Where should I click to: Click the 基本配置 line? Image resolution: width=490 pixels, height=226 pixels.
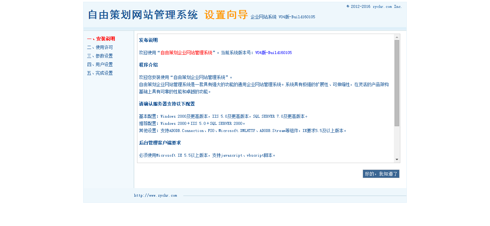(223, 116)
